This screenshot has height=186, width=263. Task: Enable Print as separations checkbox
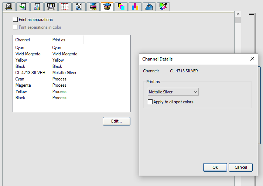tap(15, 20)
